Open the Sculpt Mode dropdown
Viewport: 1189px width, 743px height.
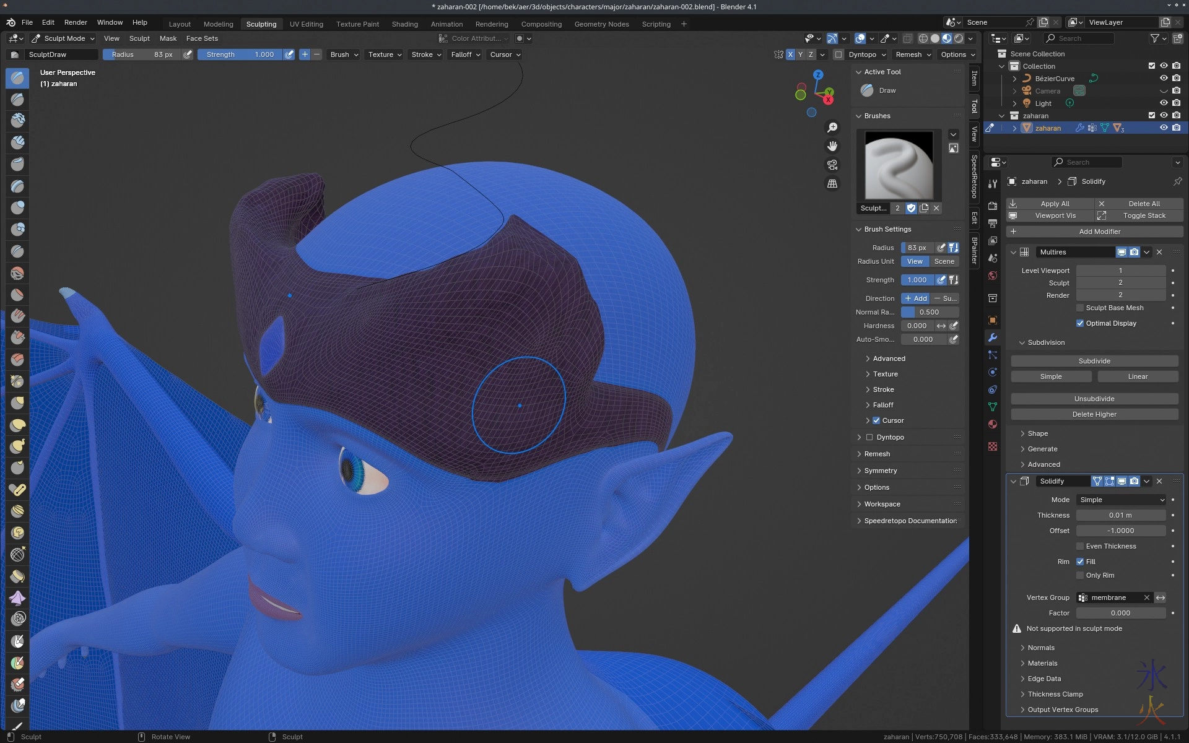pos(63,38)
